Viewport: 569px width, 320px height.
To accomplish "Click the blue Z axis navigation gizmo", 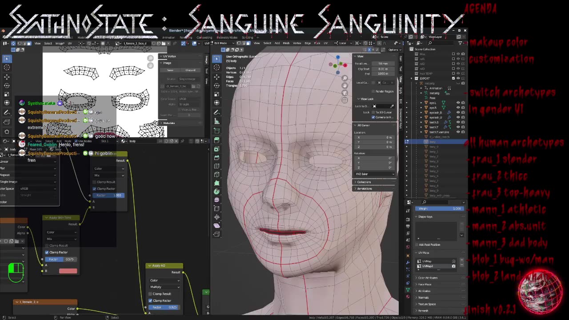I will coord(338,58).
